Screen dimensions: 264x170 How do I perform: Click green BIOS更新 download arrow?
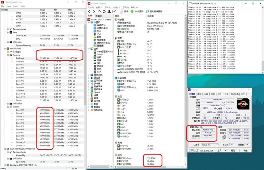(x=132, y=12)
